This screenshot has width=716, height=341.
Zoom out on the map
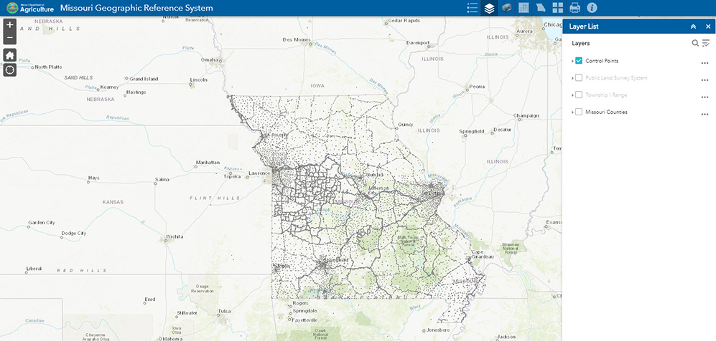9,37
